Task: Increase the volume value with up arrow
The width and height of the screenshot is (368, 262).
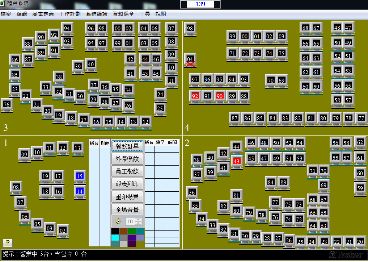Action: [x=138, y=220]
